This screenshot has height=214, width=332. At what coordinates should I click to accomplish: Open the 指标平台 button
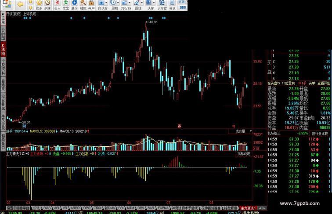coord(23,208)
